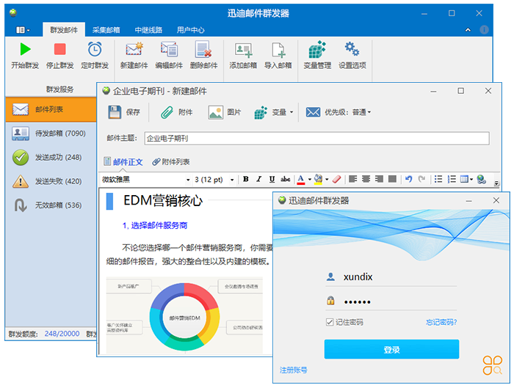Expand the font color dropdown arrow
This screenshot has height=388, width=514.
point(309,180)
